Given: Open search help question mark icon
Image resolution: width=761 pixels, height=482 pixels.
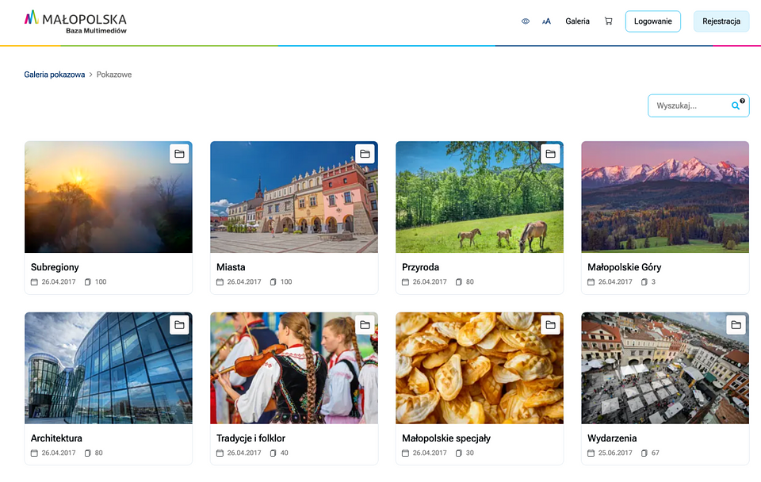Looking at the screenshot, I should click(x=743, y=101).
